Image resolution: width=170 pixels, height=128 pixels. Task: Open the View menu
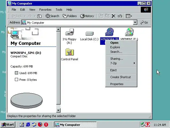[x=32, y=10]
